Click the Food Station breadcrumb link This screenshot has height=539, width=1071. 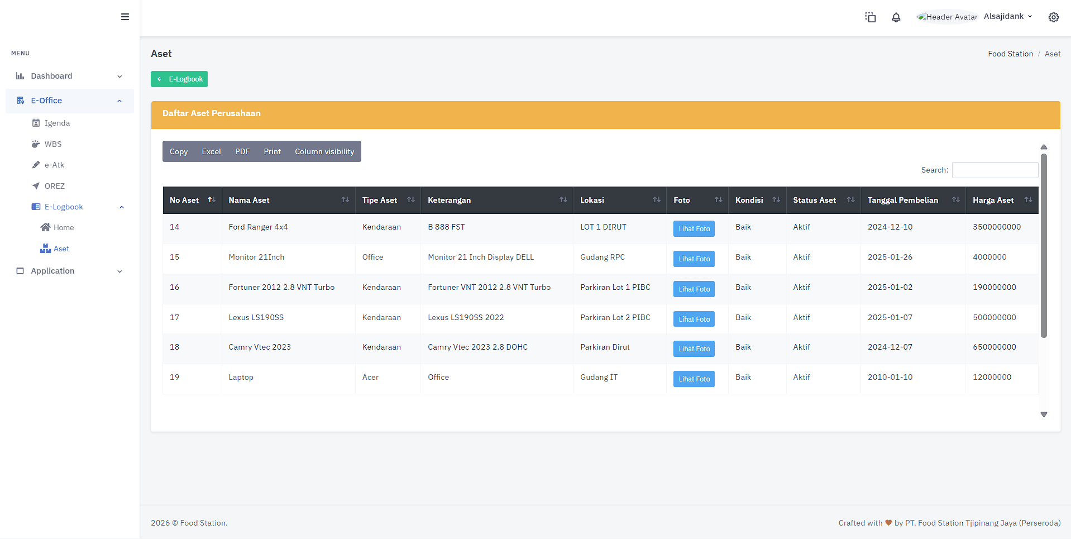coord(1010,54)
